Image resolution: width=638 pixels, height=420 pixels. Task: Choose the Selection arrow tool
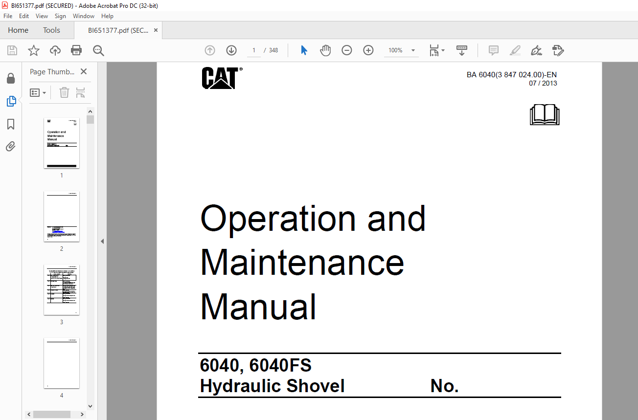pyautogui.click(x=304, y=50)
